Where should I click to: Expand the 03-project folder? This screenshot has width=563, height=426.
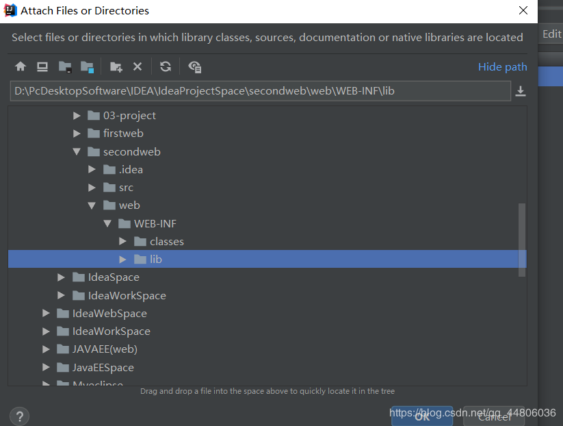tap(77, 115)
